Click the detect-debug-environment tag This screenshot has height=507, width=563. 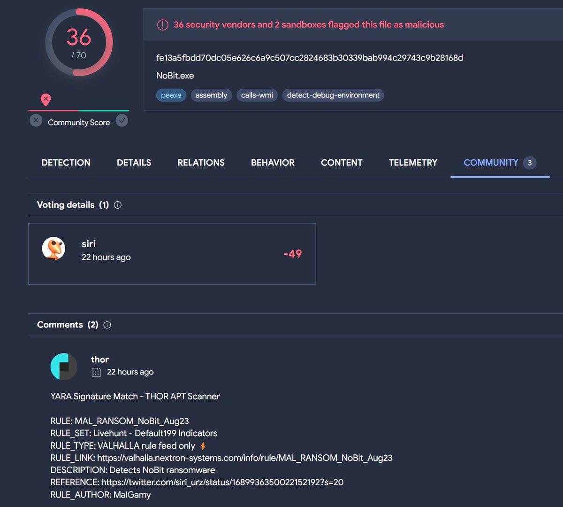(333, 95)
